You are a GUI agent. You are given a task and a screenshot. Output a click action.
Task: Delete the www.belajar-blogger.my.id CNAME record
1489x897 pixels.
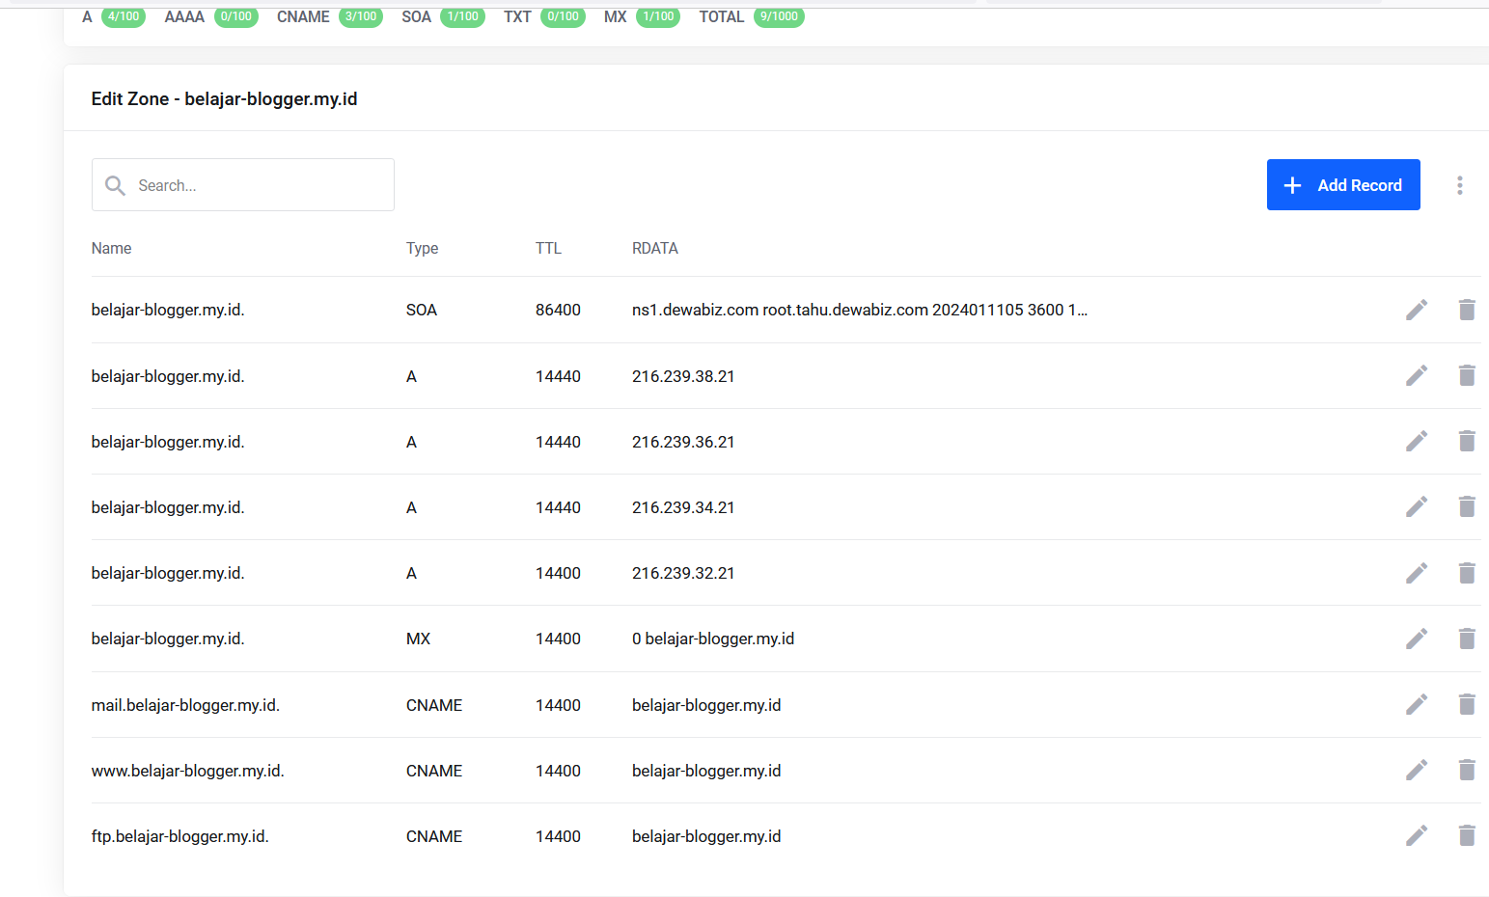(x=1466, y=770)
